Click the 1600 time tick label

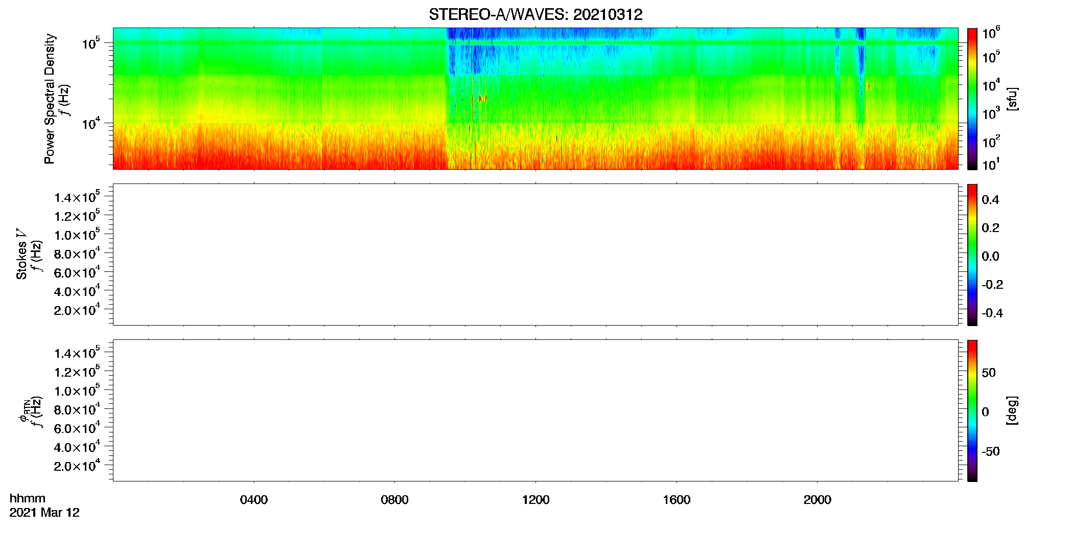[x=677, y=500]
